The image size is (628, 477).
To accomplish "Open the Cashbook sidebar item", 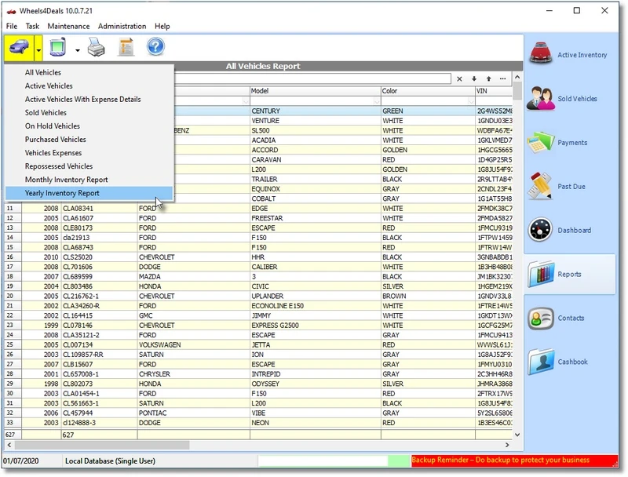I will click(x=570, y=362).
